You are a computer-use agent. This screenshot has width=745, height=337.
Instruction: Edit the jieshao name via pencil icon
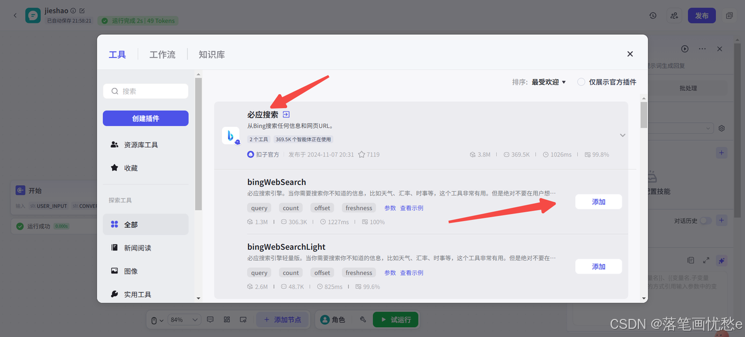click(x=82, y=10)
